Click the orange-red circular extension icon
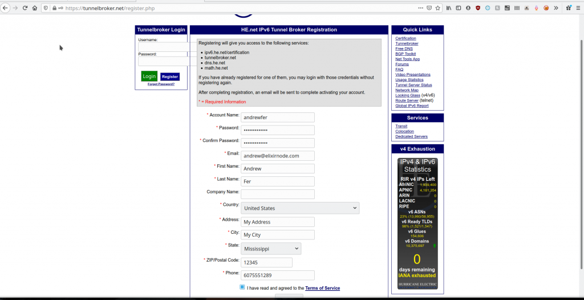584x300 pixels. coord(546,8)
